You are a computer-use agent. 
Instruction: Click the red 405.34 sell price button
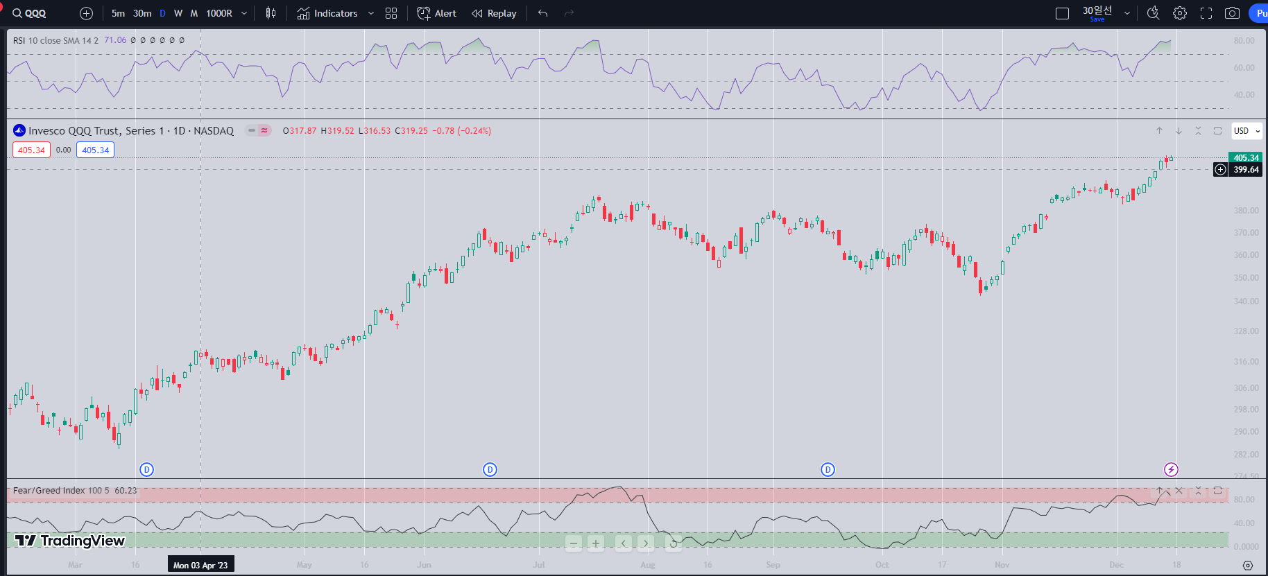coord(31,150)
